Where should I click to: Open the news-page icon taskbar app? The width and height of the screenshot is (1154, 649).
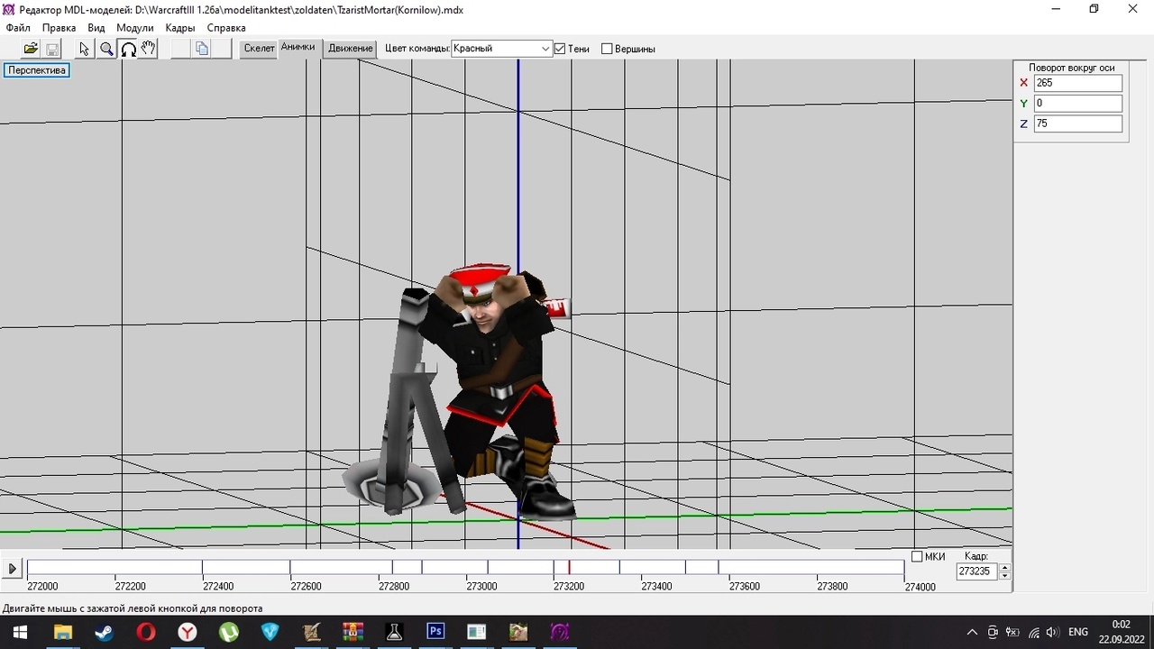(x=477, y=632)
